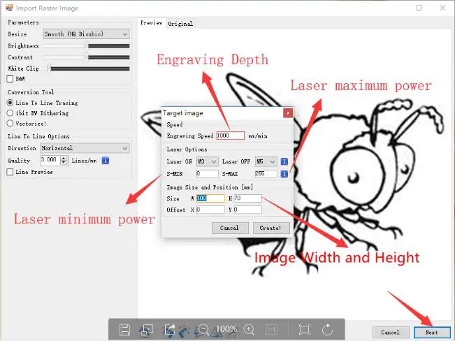The height and width of the screenshot is (341, 455).
Task: Click the Brightness slider handle
Action: pos(86,46)
